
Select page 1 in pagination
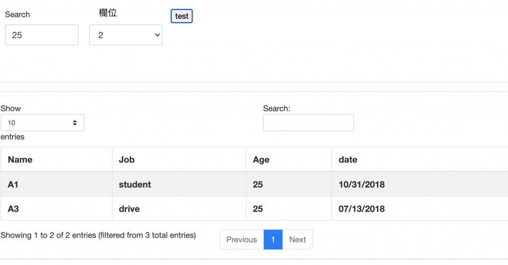(x=273, y=240)
